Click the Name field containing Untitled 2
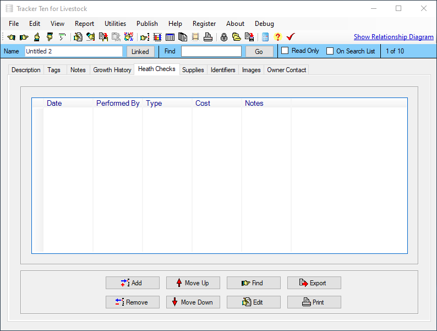437x331 pixels. click(74, 51)
